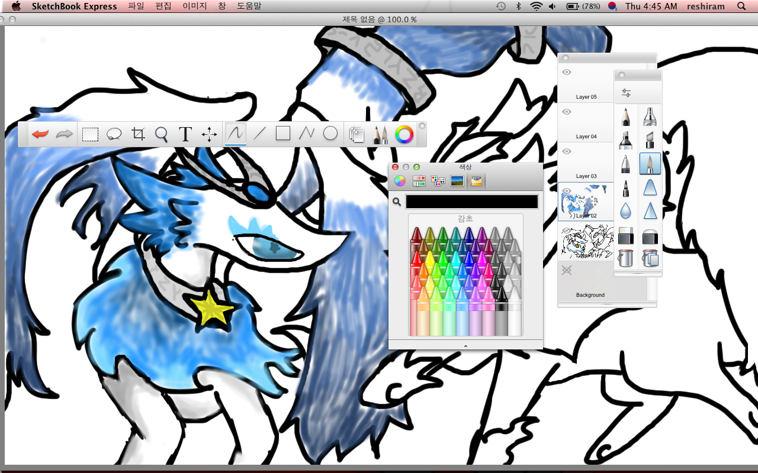This screenshot has height=473, width=758.
Task: Select the pencil brush
Action: click(626, 116)
